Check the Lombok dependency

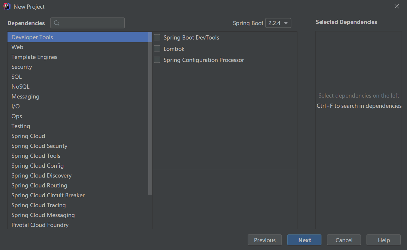pyautogui.click(x=157, y=49)
